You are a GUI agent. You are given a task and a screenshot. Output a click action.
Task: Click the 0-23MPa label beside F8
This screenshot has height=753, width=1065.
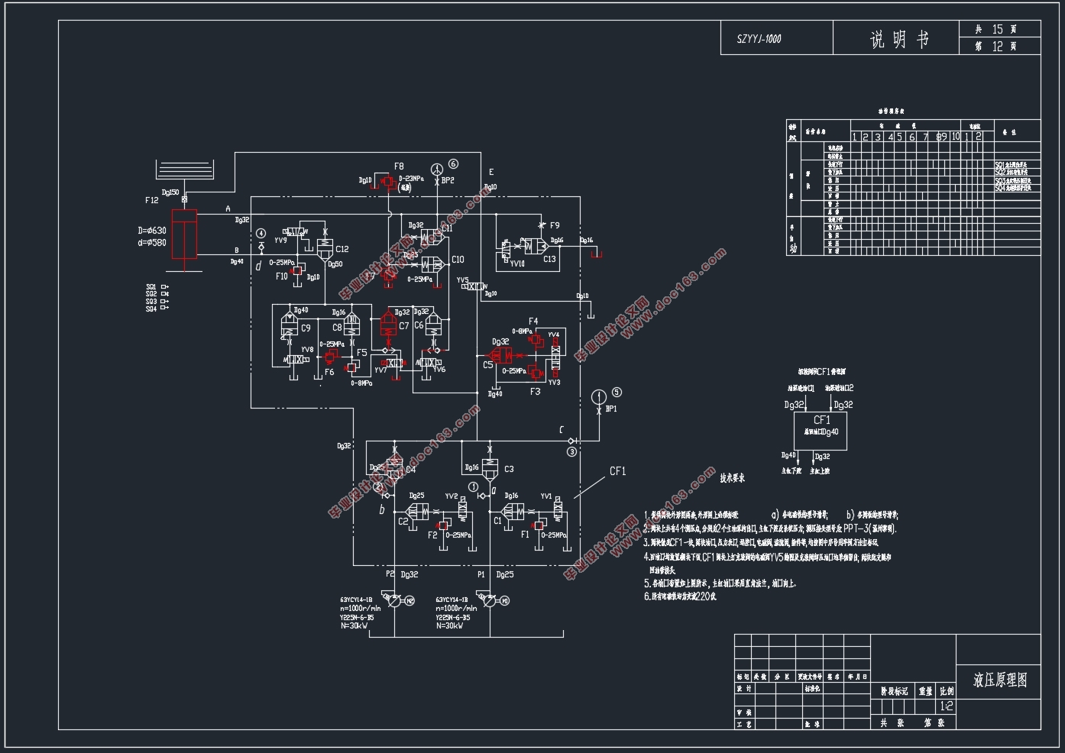tap(410, 179)
